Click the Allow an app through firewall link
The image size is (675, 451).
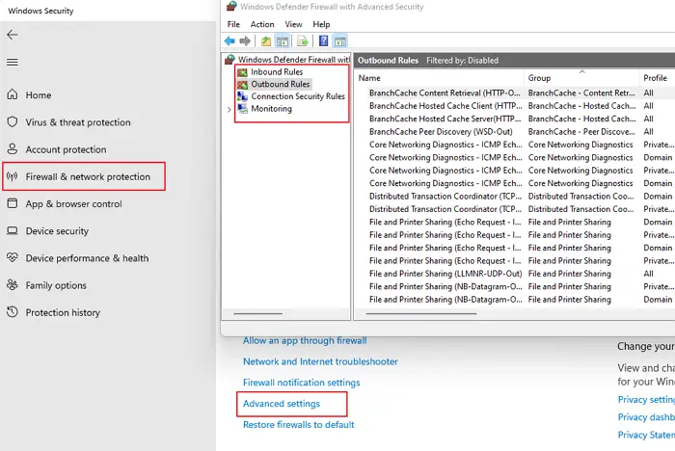(305, 340)
